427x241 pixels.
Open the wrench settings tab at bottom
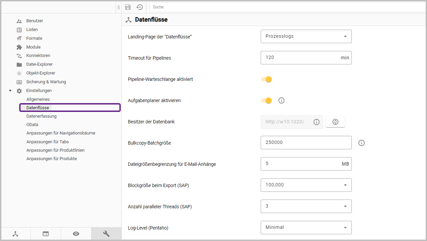106,234
